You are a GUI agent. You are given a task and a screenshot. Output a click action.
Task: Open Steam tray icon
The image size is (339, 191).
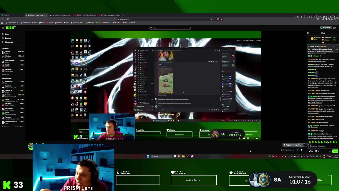[x=292, y=156]
